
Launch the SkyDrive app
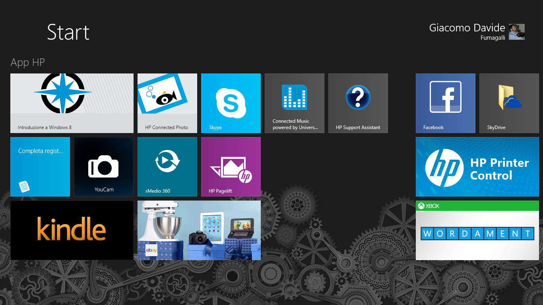tap(509, 103)
